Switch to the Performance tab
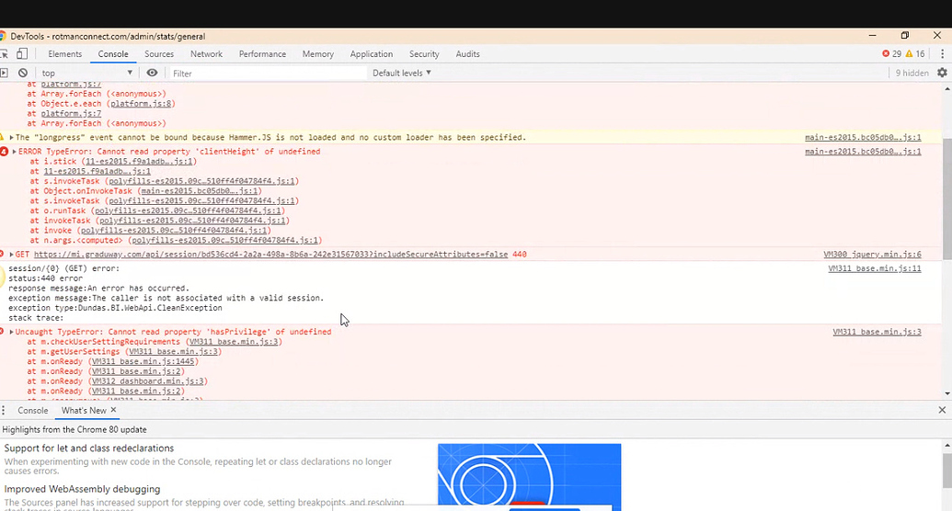952x511 pixels. click(x=262, y=54)
